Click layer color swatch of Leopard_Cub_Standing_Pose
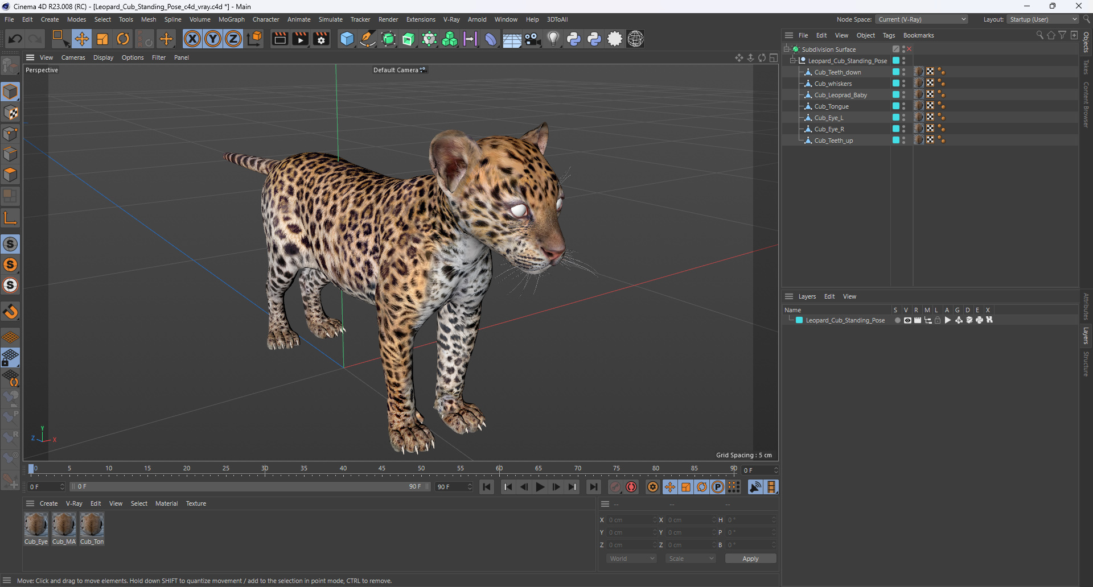 [799, 320]
